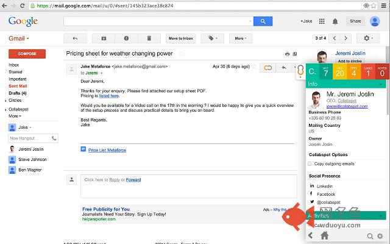Open the Labels dropdown
The height and width of the screenshot is (244, 390).
[x=213, y=38]
